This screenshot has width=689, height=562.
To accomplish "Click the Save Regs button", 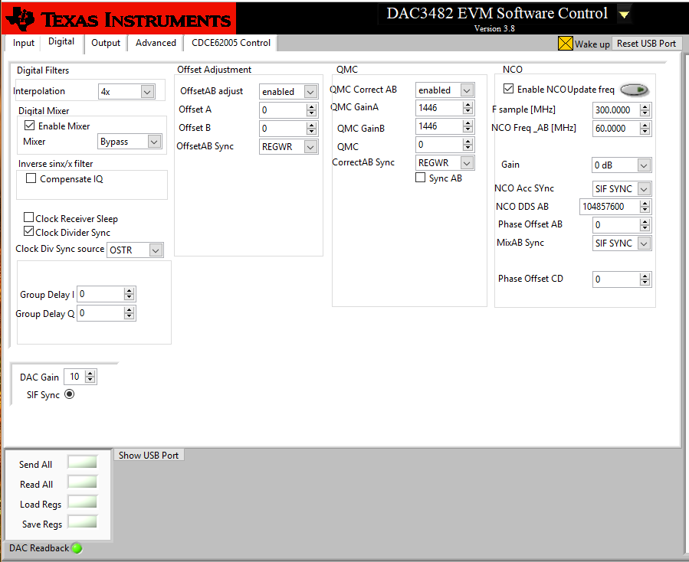I will [82, 521].
